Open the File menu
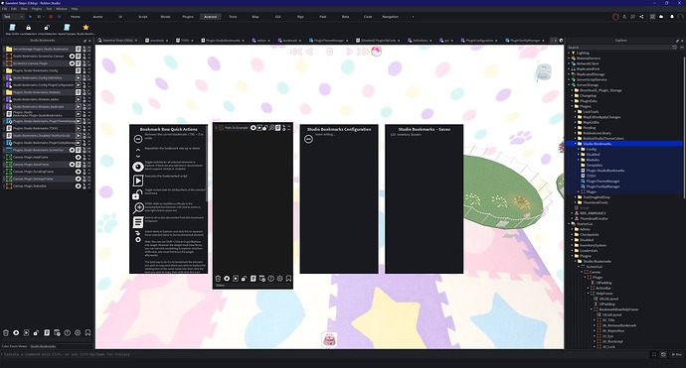Image resolution: width=686 pixels, height=368 pixels. 4,9
